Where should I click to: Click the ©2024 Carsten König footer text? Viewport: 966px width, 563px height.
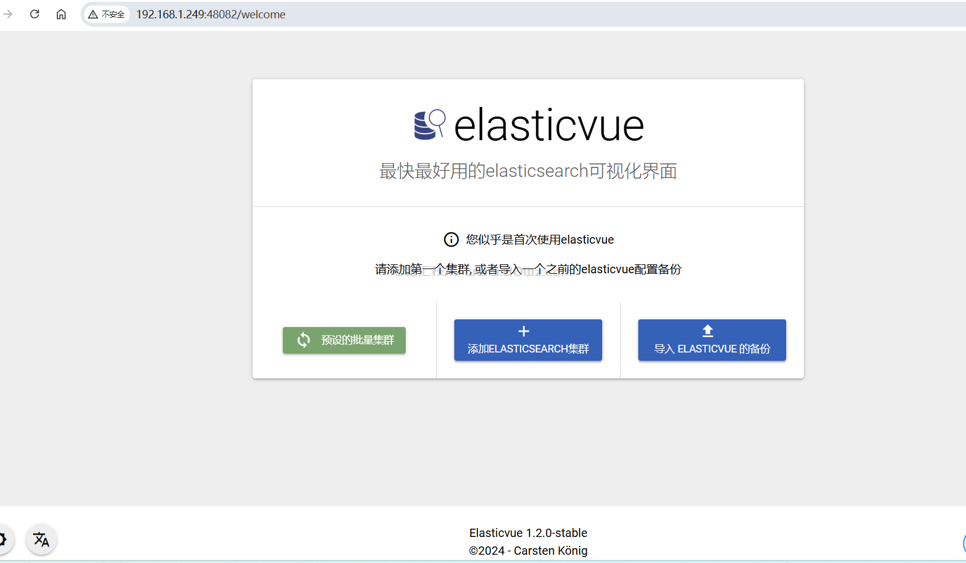pos(528,551)
